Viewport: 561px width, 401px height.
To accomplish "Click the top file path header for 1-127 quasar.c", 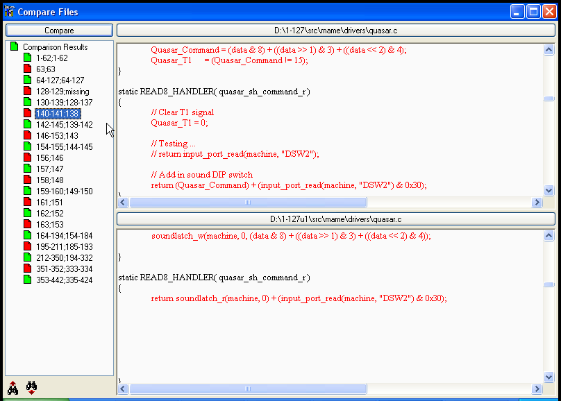I will pos(335,31).
